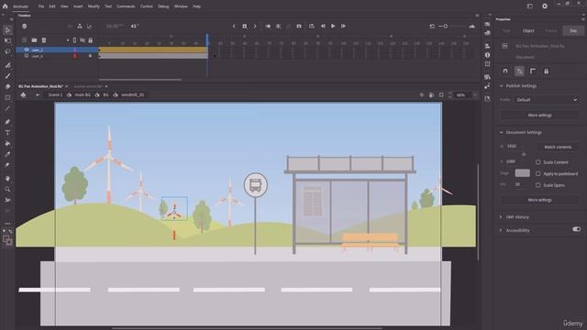Image resolution: width=587 pixels, height=330 pixels.
Task: Select the Zoom magnifier tool
Action: [7, 190]
